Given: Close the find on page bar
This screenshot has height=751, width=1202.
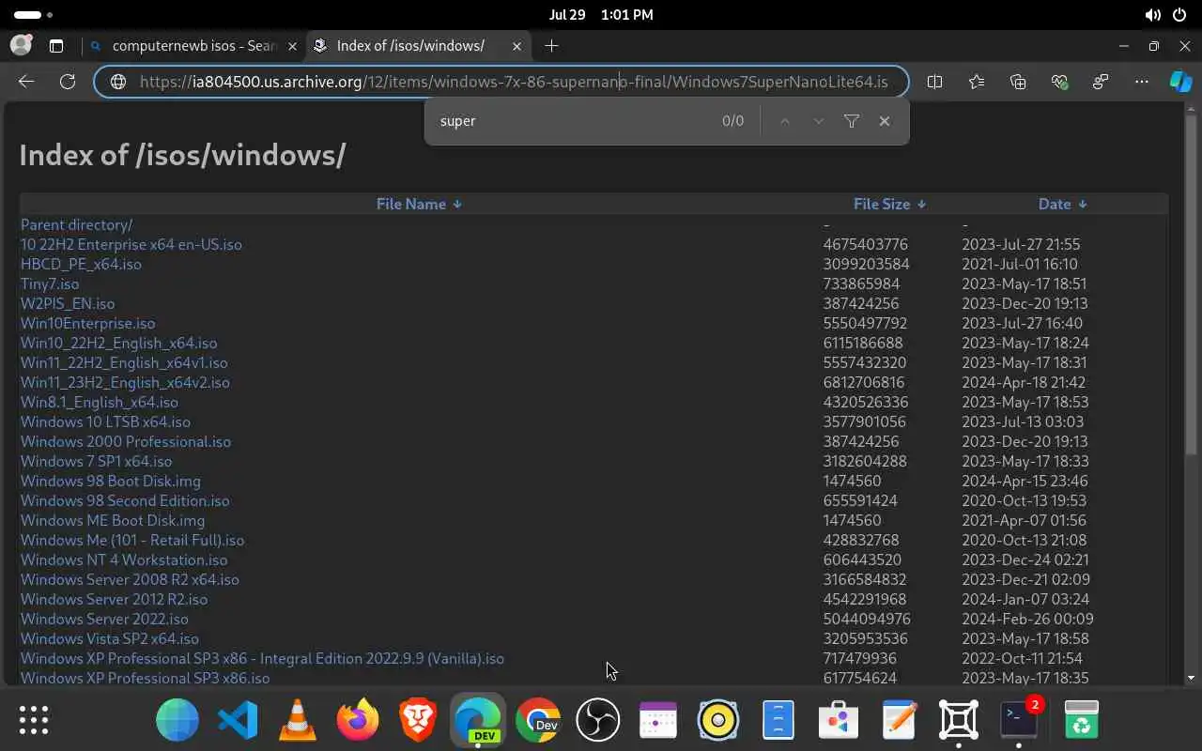Looking at the screenshot, I should click(x=885, y=121).
